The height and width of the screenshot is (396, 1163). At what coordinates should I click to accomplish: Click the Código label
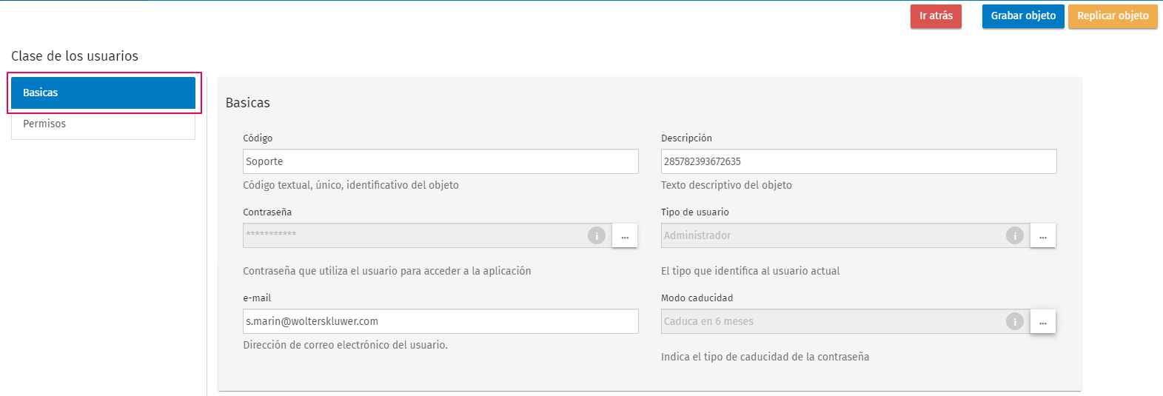(258, 138)
